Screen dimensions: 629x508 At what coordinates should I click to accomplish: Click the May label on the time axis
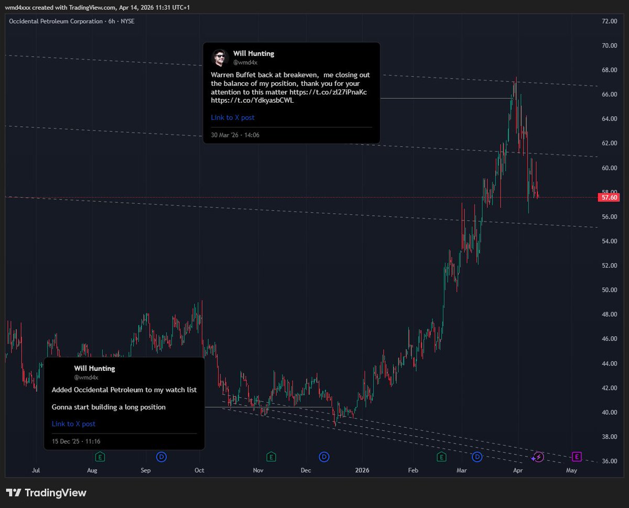click(x=572, y=470)
